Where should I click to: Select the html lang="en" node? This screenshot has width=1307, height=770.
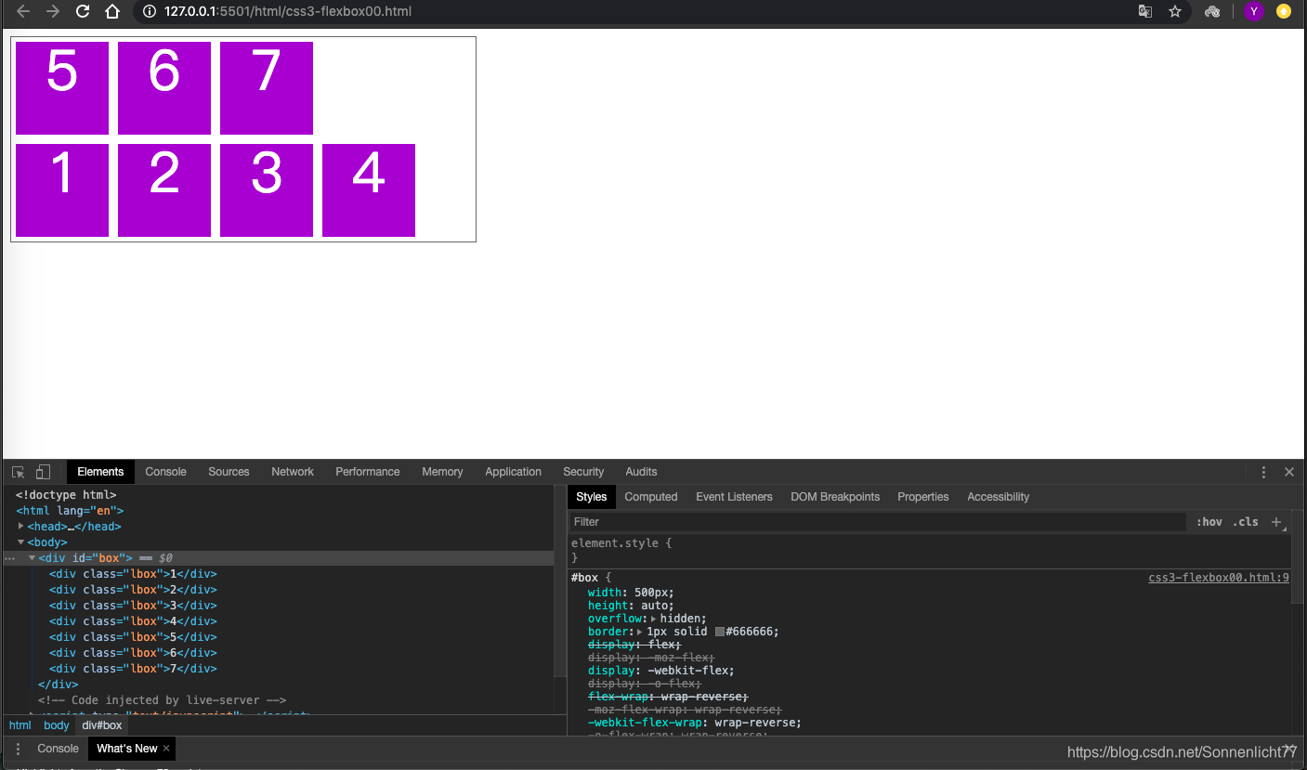click(x=70, y=511)
